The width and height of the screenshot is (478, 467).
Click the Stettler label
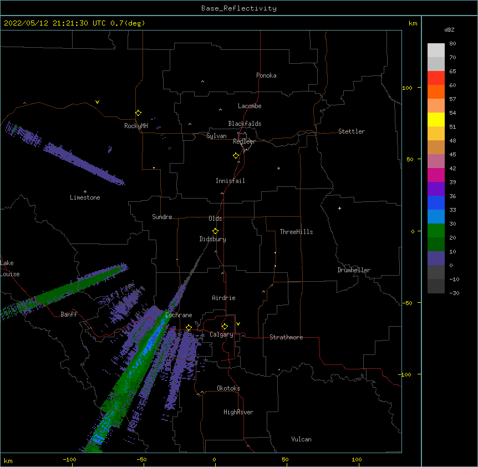[x=351, y=131]
